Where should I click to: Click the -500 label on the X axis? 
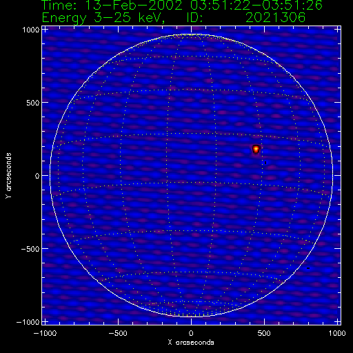[x=118, y=333]
